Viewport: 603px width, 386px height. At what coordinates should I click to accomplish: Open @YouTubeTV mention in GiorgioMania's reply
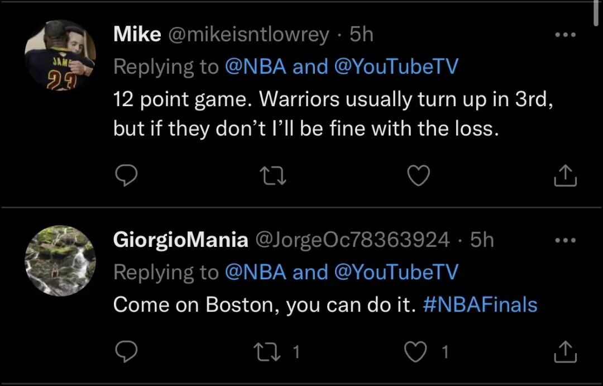point(395,272)
